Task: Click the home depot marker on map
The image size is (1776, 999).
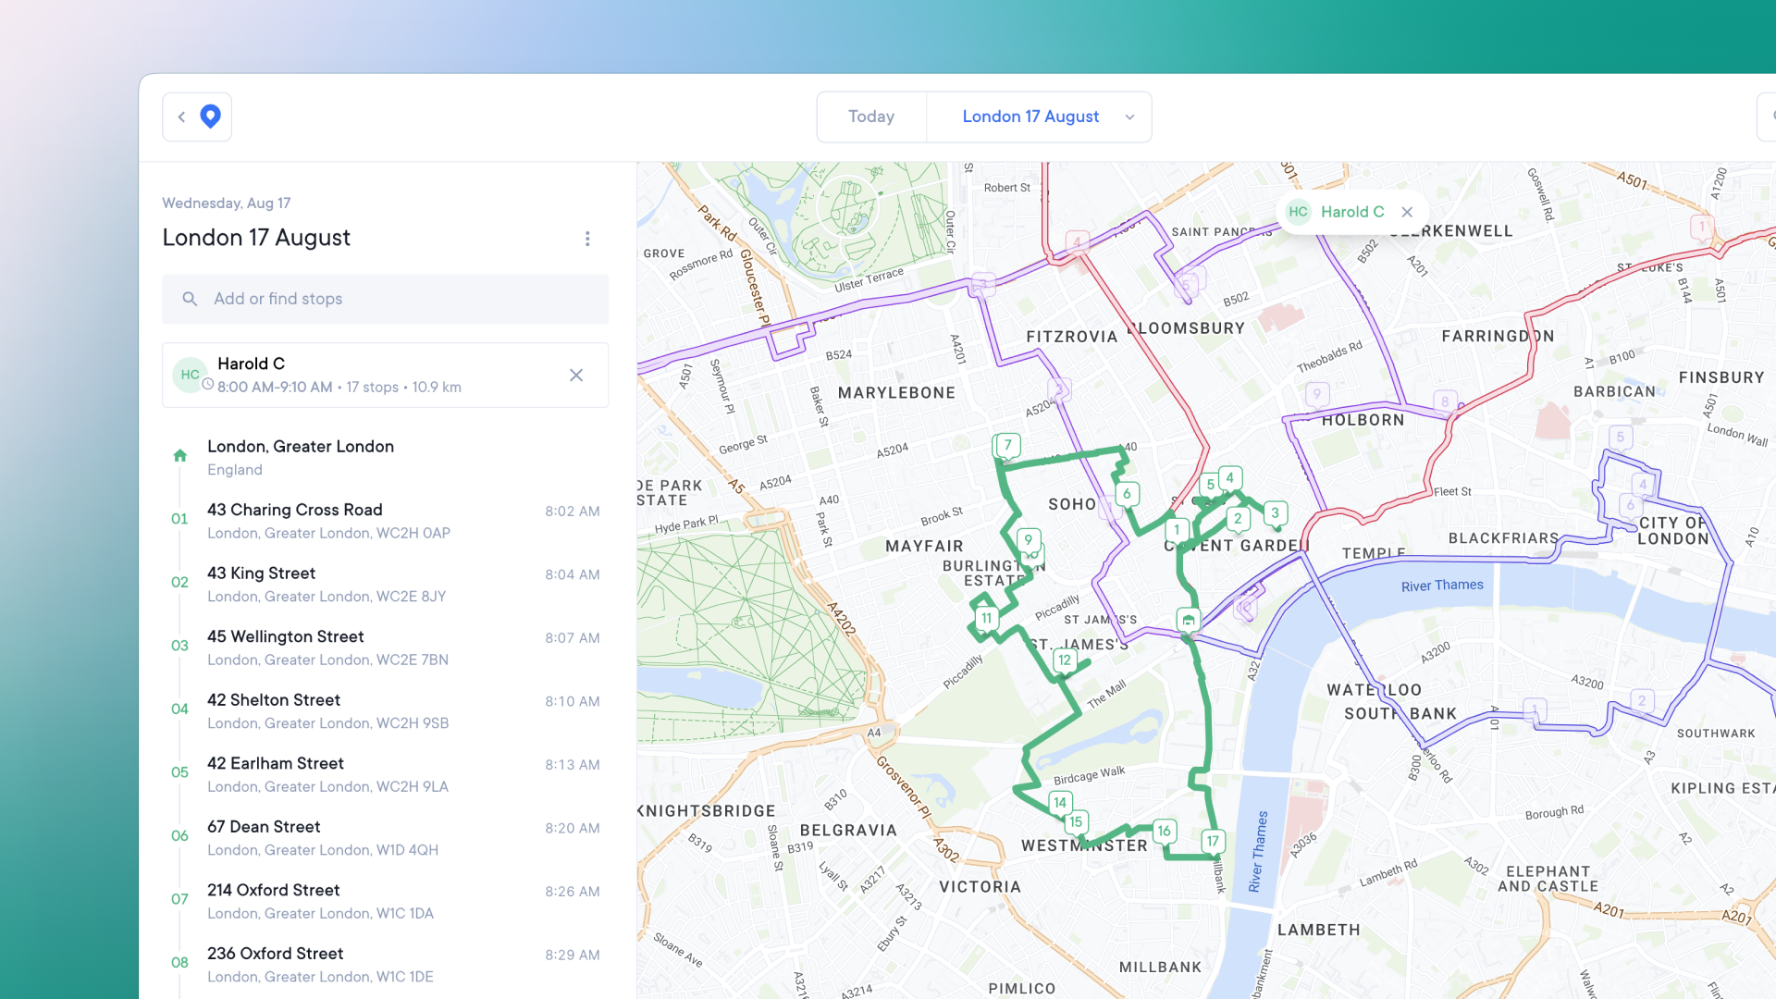Action: pos(1188,620)
